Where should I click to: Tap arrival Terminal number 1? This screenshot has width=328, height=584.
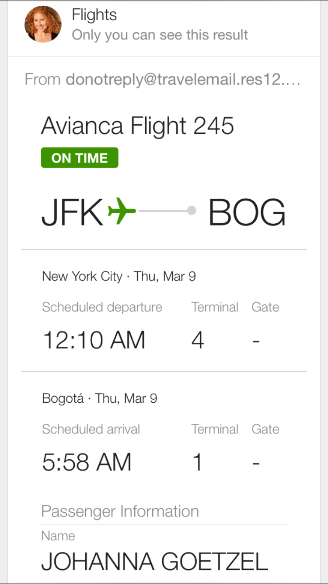tap(198, 462)
